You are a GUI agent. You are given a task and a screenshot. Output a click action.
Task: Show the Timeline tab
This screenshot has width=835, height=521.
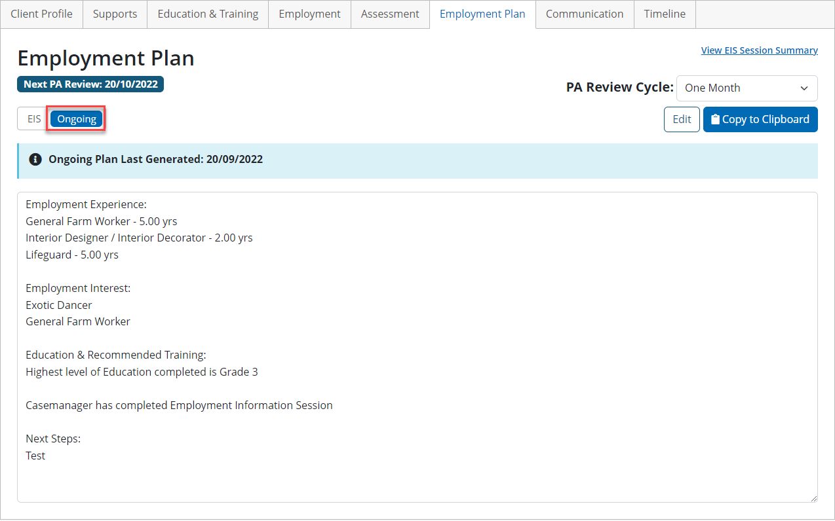point(665,14)
